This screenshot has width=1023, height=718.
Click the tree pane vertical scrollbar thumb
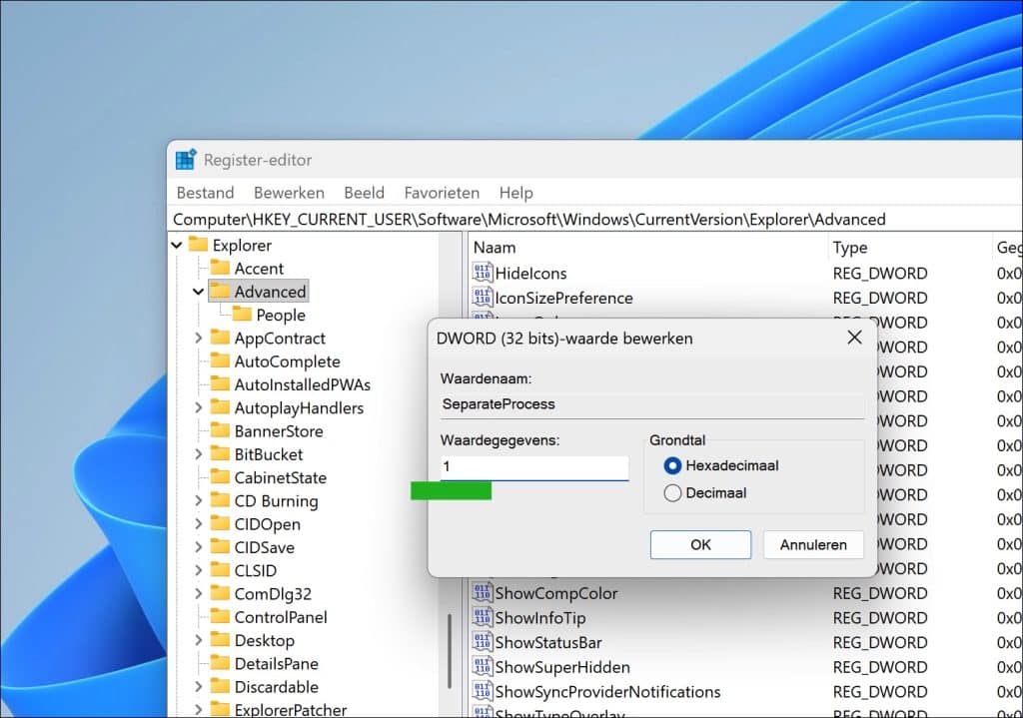point(449,651)
